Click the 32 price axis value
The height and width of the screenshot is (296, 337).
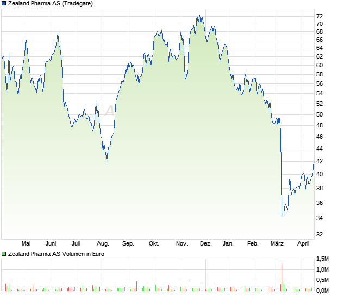(x=320, y=234)
